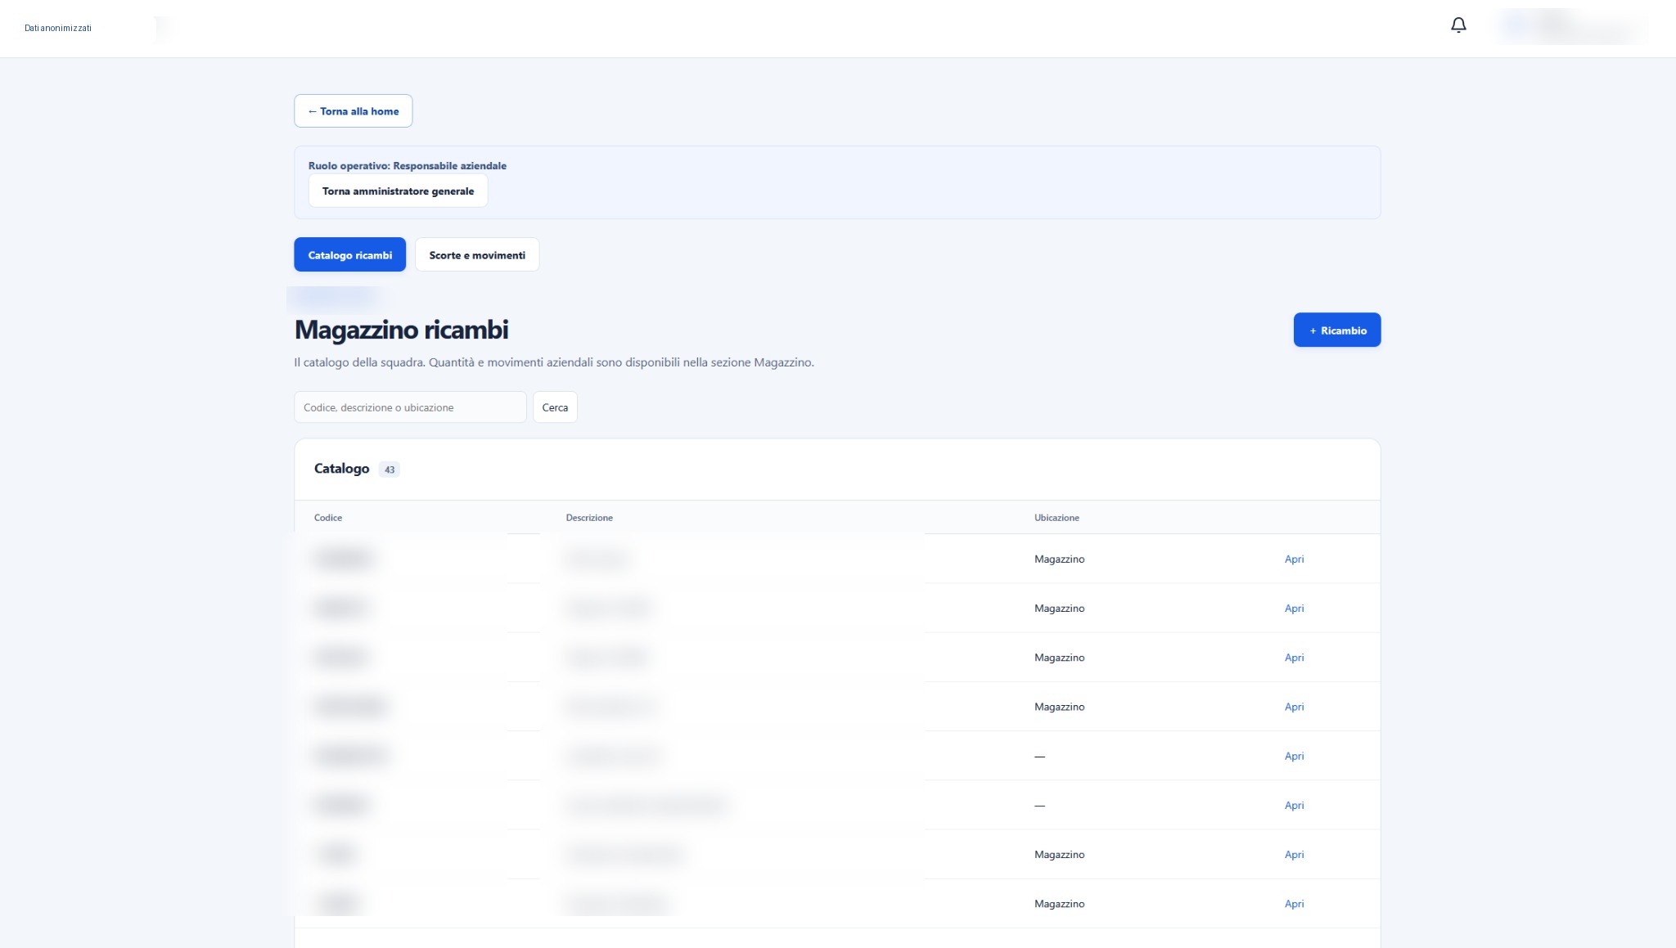Open the eighth row Apri link
This screenshot has width=1676, height=948.
1294,904
